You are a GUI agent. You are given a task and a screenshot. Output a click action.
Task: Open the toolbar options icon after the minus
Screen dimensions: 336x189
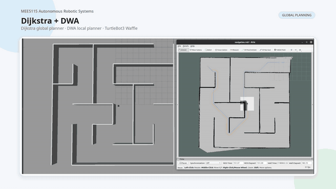300,50
